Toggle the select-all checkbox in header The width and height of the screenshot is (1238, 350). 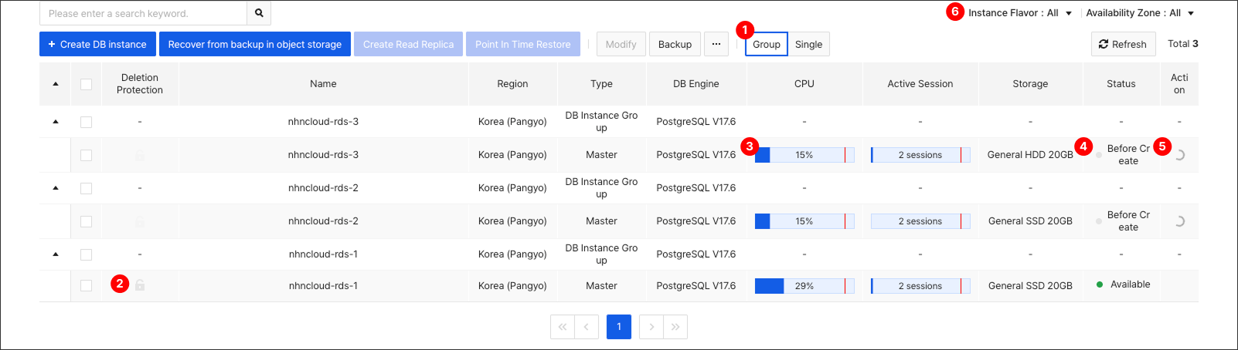(x=86, y=84)
